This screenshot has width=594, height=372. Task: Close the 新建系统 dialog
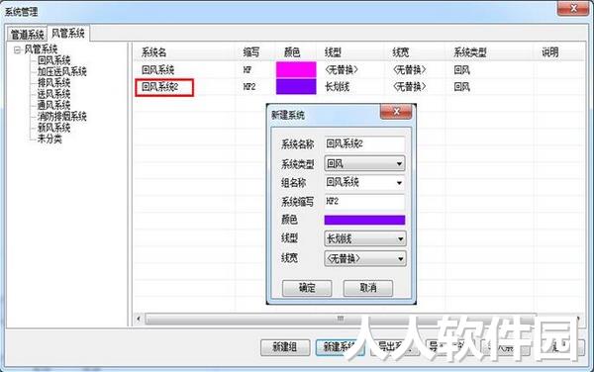[x=396, y=112]
